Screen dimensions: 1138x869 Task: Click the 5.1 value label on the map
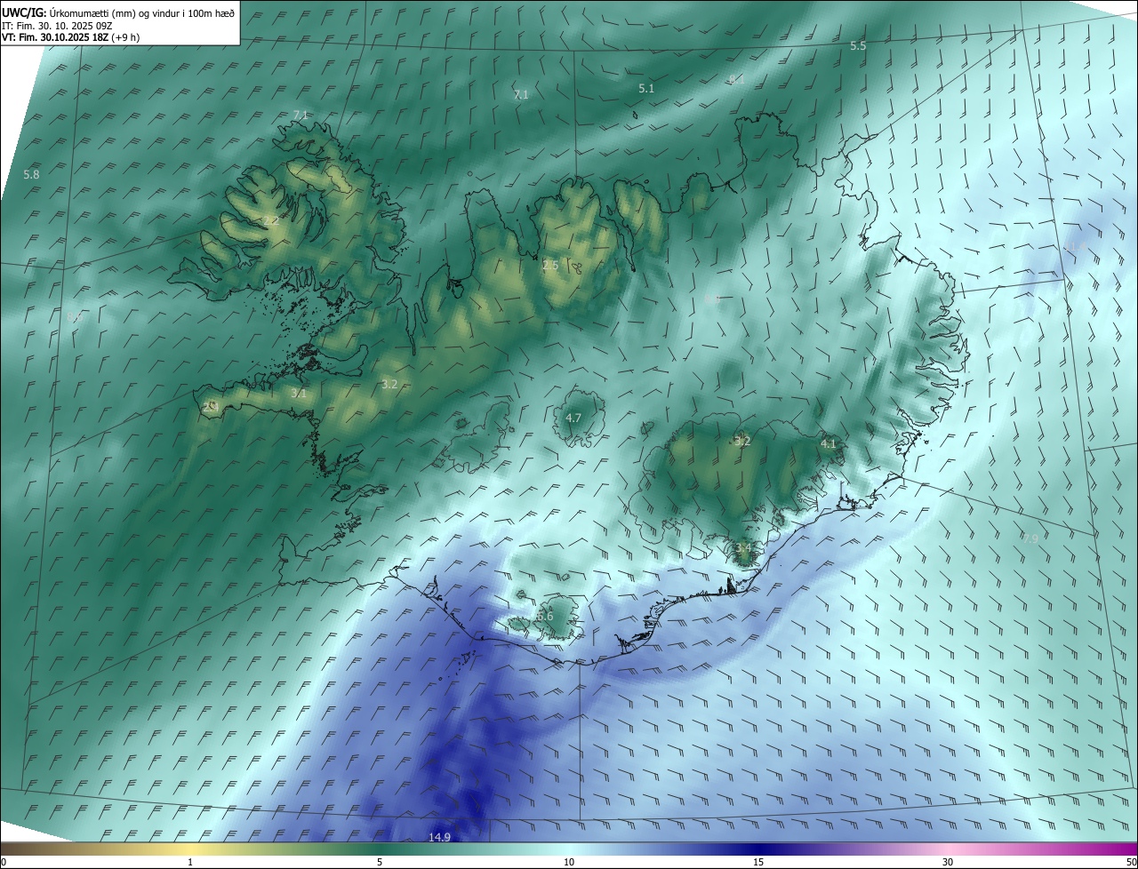click(x=646, y=89)
